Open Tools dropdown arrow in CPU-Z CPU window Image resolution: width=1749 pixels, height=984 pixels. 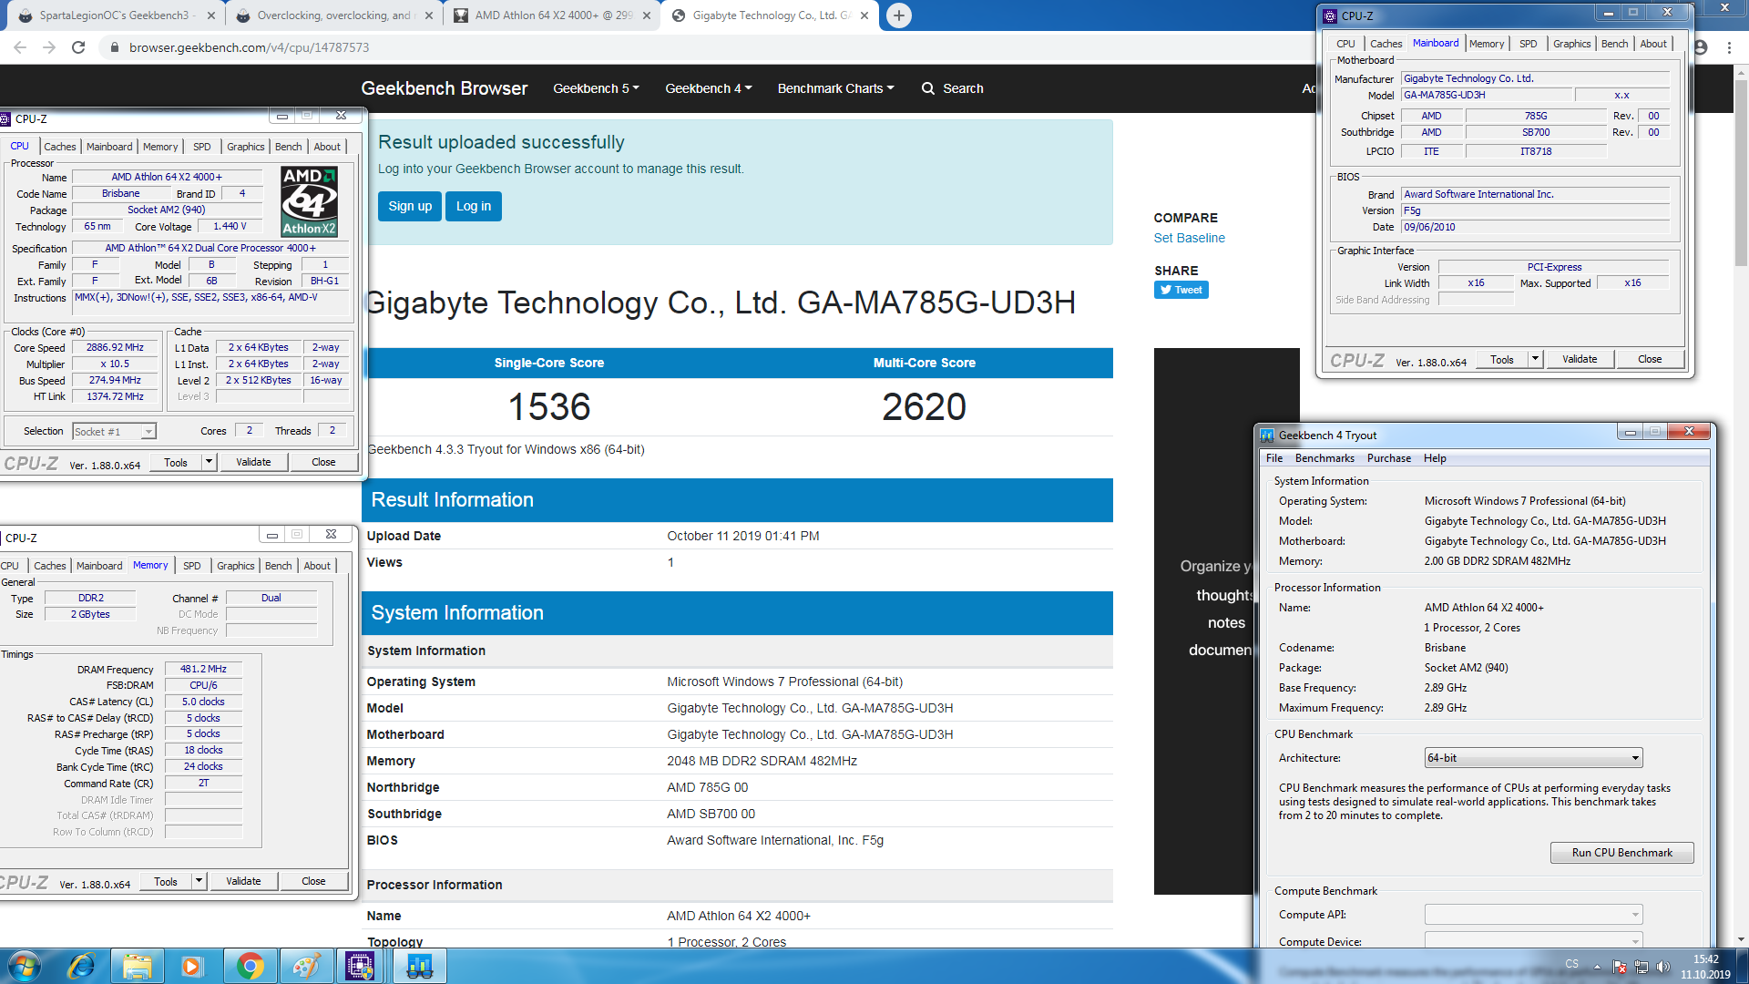point(209,462)
